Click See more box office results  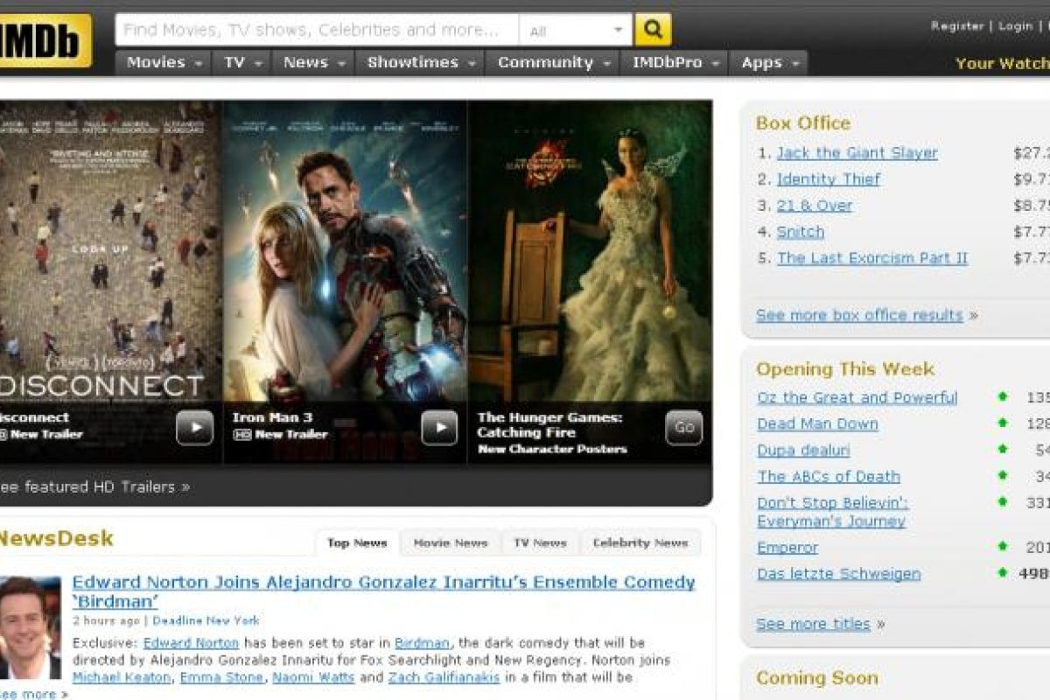[x=860, y=315]
